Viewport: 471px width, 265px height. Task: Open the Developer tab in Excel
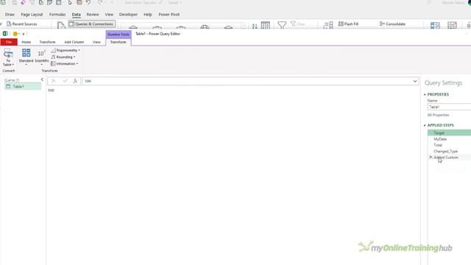tap(128, 15)
